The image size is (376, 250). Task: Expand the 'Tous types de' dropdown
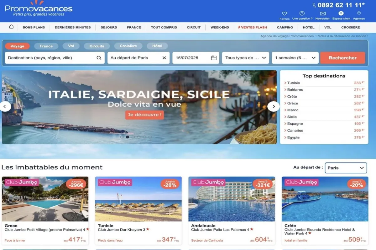pos(245,58)
